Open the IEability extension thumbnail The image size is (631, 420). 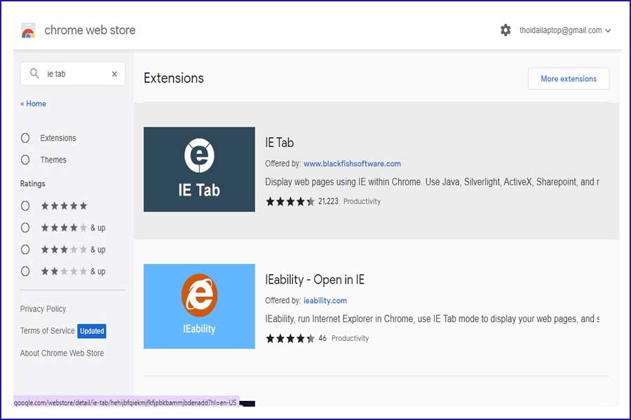[199, 307]
